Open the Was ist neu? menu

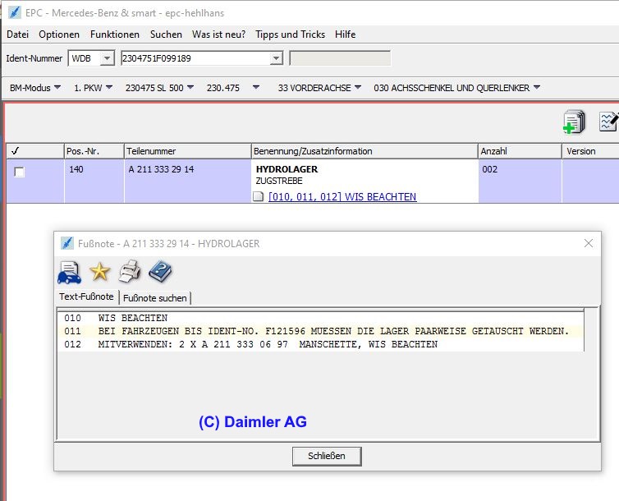(x=218, y=34)
